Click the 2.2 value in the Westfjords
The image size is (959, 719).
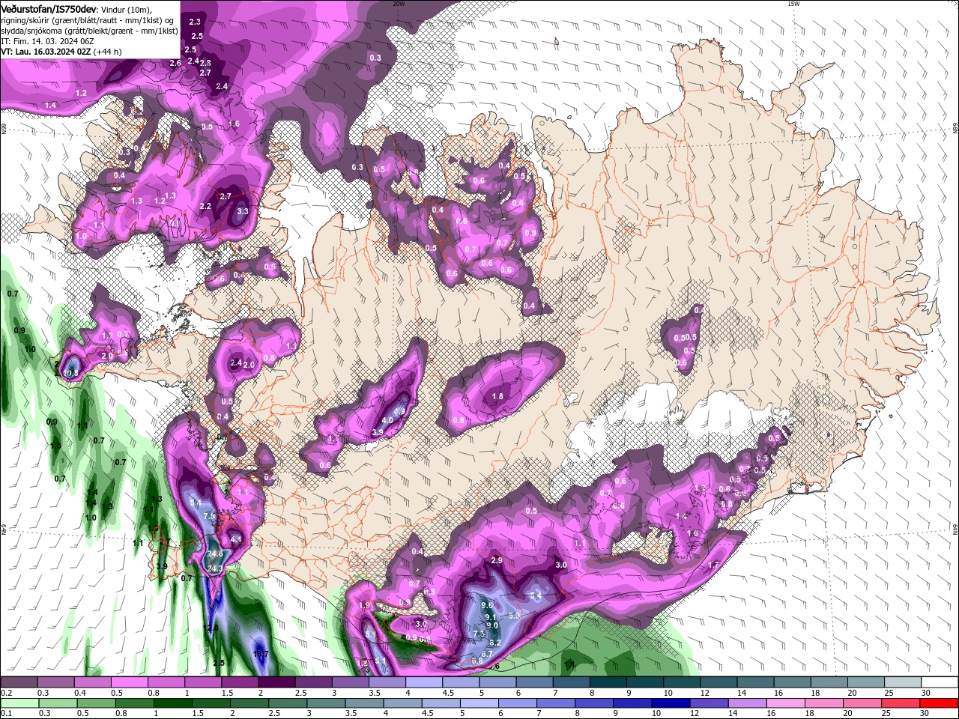206,206
